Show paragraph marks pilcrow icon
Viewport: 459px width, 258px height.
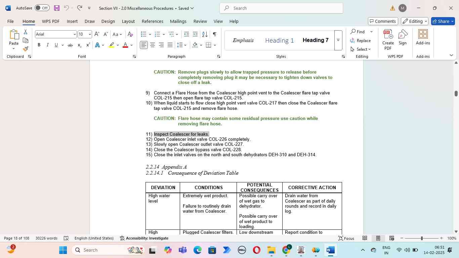(214, 34)
